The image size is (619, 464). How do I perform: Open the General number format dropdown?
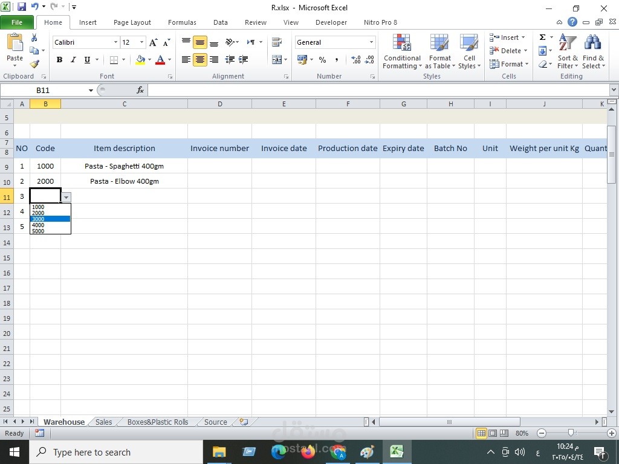tap(372, 42)
